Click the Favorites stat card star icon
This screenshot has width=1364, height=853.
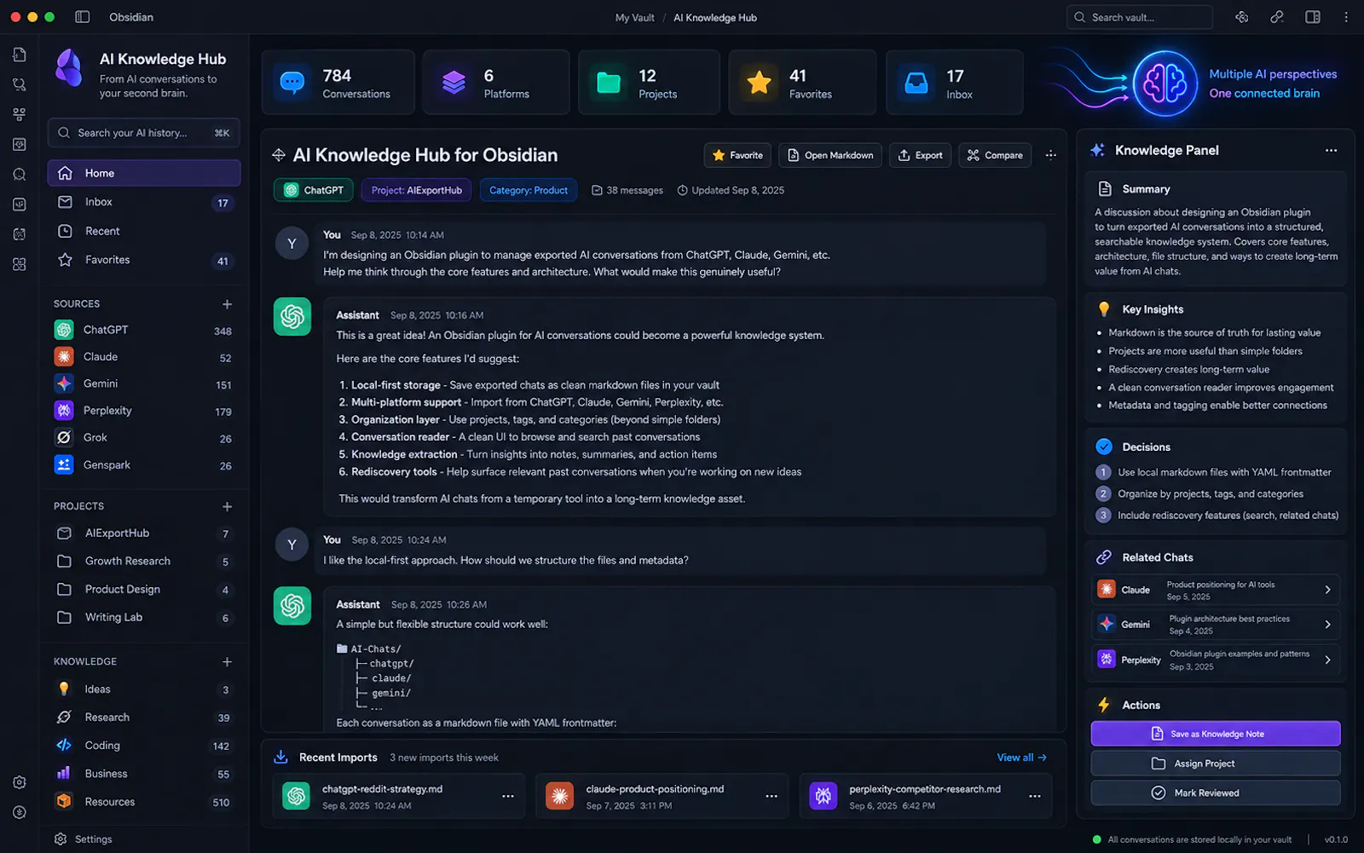[759, 83]
